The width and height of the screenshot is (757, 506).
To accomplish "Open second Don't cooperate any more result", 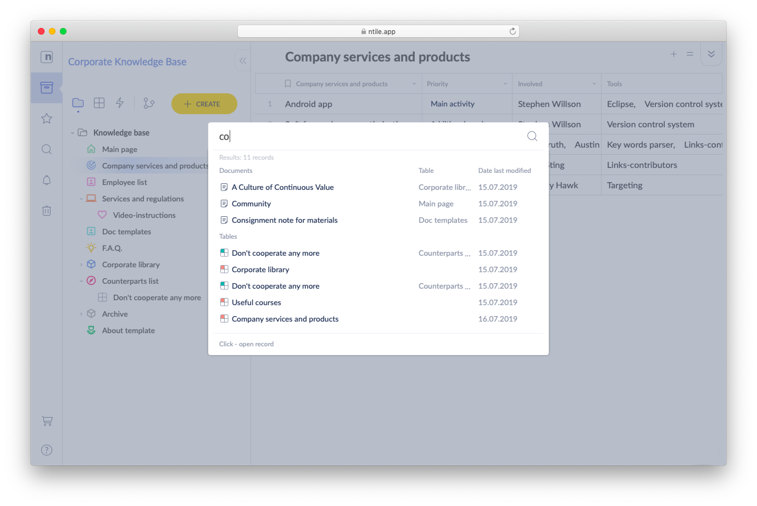I will [x=275, y=286].
